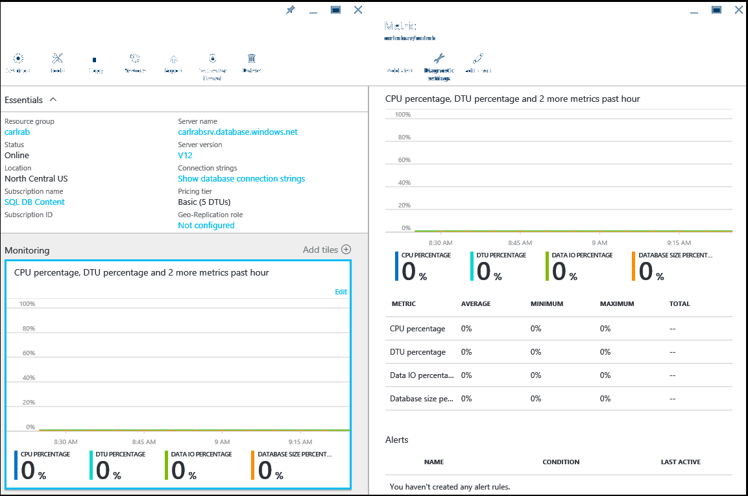748x496 pixels.
Task: Click the METRIC column header
Action: [x=404, y=304]
